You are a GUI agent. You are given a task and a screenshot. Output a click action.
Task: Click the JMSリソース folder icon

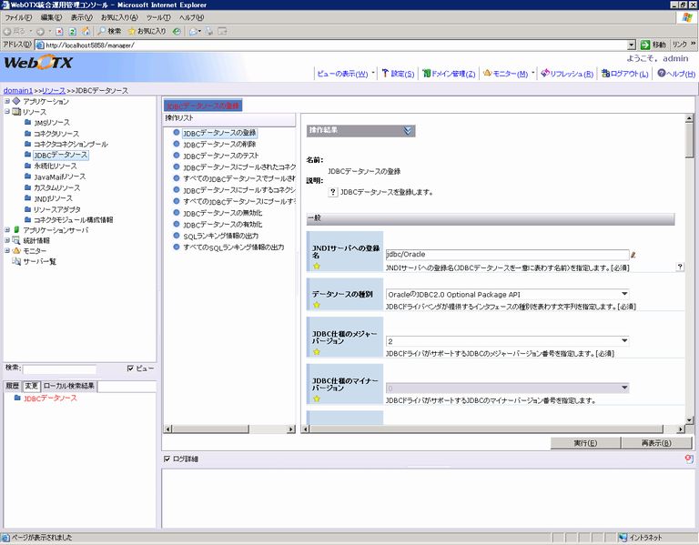27,123
